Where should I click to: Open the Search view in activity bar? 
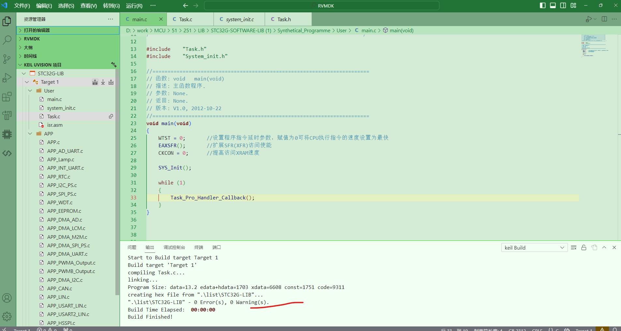7,40
